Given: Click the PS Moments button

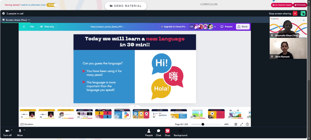Looking at the screenshot, I should coord(300,5).
